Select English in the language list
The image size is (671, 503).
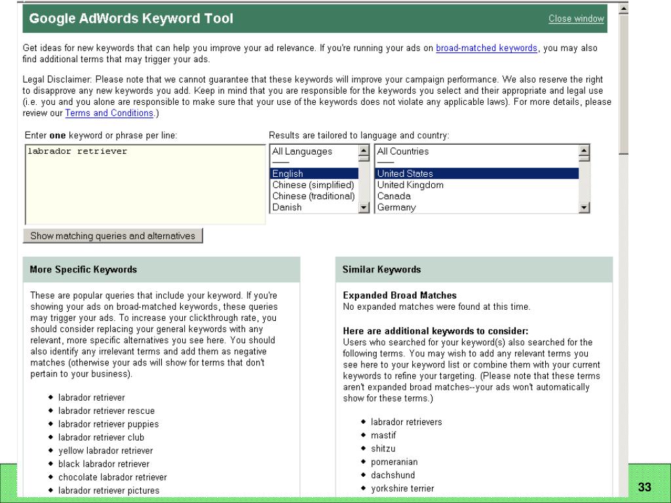click(314, 174)
